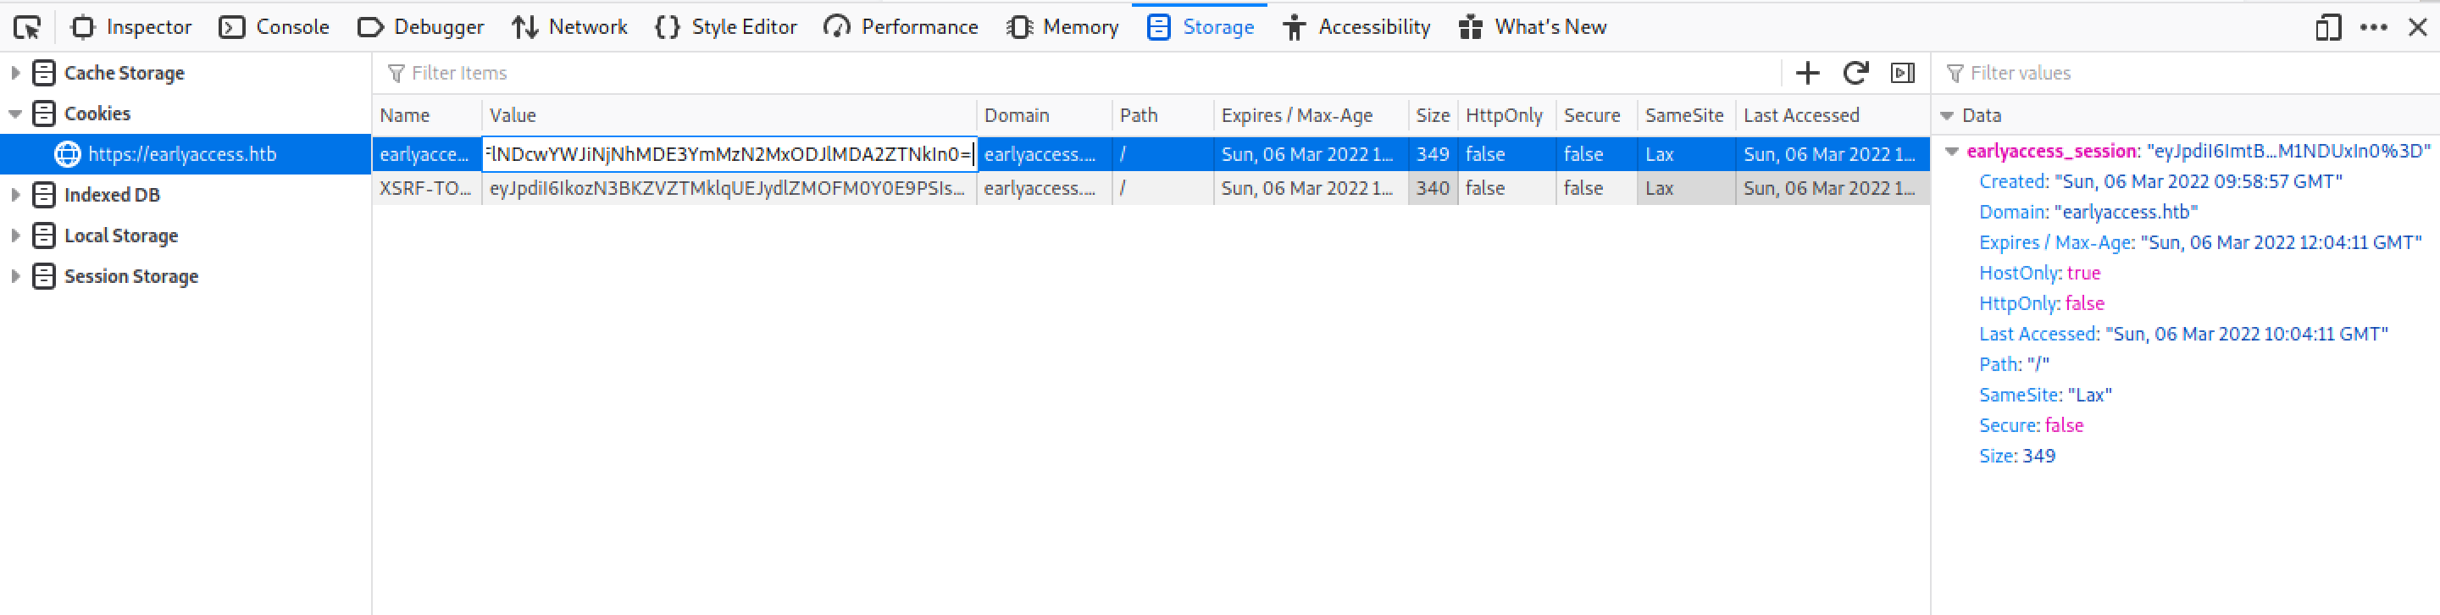Viewport: 2440px width, 615px height.
Task: Select the XSRF-TO... cookie name cell
Action: coord(427,189)
